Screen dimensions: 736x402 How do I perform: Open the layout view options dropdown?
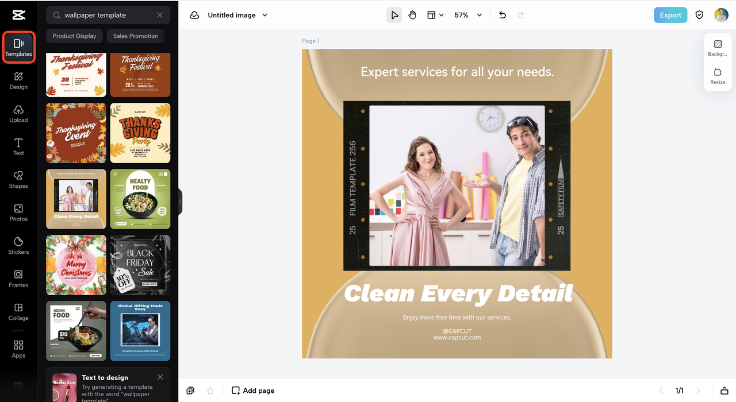(x=435, y=15)
